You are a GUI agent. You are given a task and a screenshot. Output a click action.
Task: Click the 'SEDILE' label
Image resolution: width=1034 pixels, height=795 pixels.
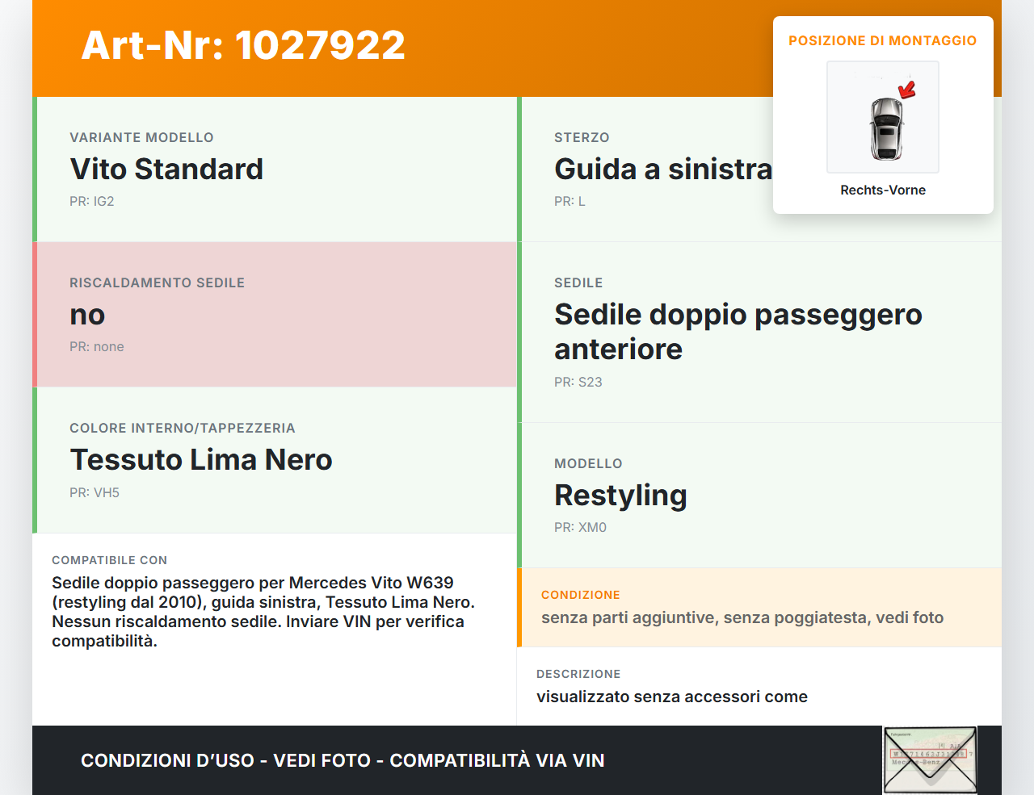tap(578, 282)
